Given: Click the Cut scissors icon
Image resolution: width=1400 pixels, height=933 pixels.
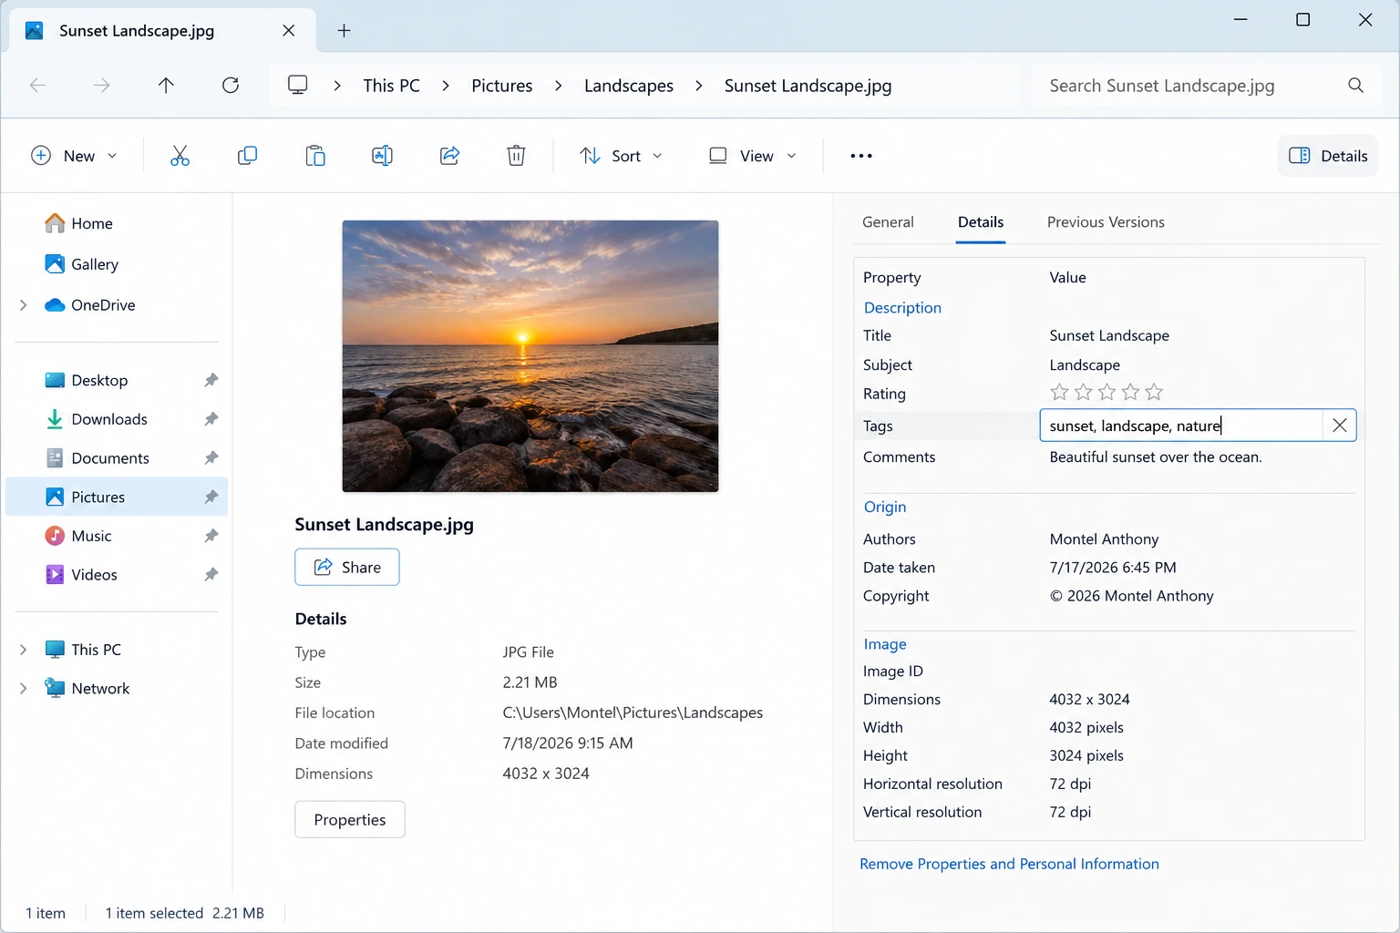Looking at the screenshot, I should 180,156.
